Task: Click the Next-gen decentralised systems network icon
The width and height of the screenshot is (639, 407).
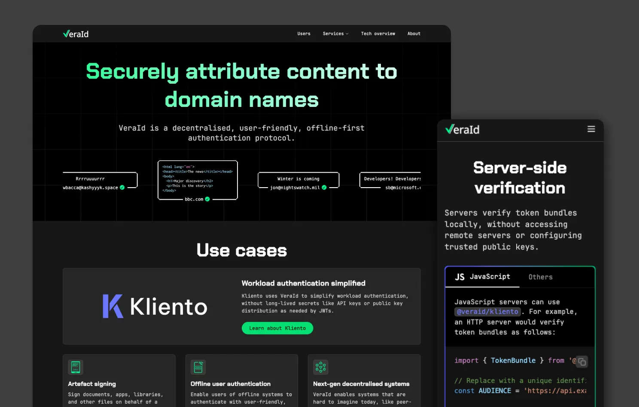Action: click(x=321, y=367)
